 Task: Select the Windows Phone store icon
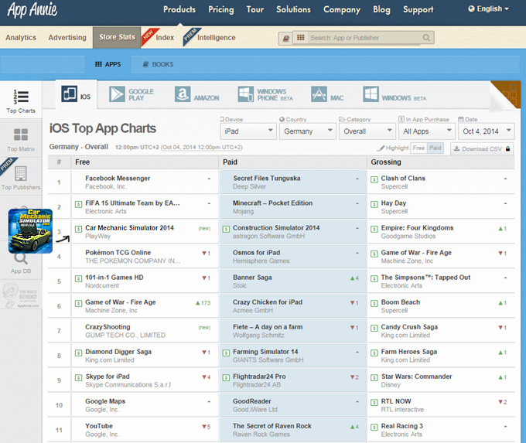coord(245,94)
